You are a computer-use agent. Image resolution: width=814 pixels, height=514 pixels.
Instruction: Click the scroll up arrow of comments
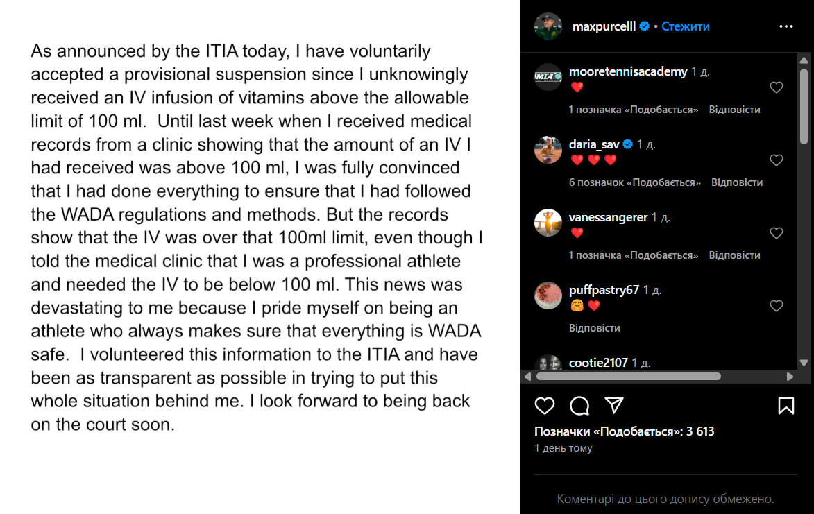(x=804, y=60)
